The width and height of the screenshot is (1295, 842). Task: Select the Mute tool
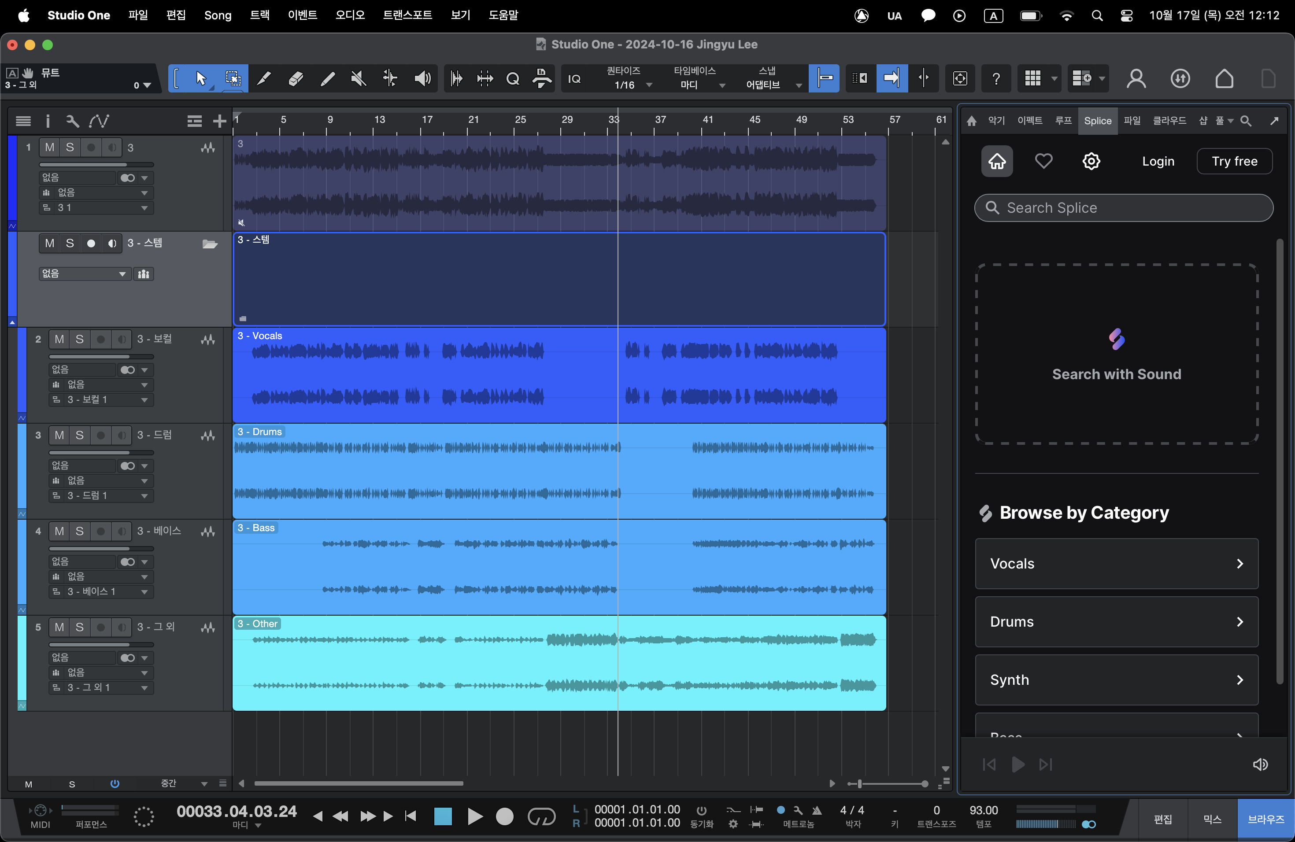click(x=359, y=78)
